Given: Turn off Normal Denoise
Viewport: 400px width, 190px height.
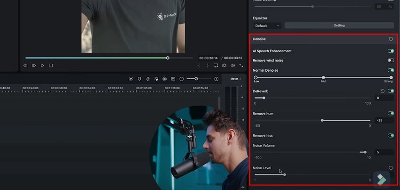Looking at the screenshot, I should (391, 70).
